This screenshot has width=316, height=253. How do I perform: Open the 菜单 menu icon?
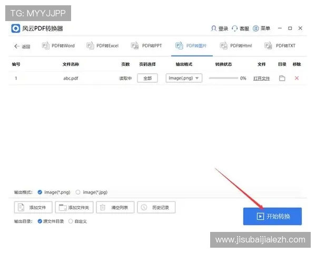tap(256, 28)
